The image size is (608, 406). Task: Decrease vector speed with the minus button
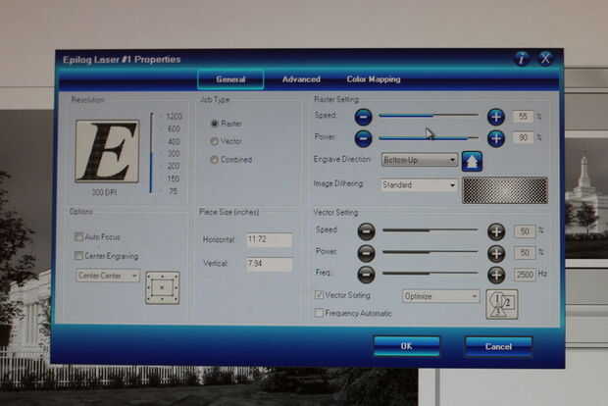(366, 231)
